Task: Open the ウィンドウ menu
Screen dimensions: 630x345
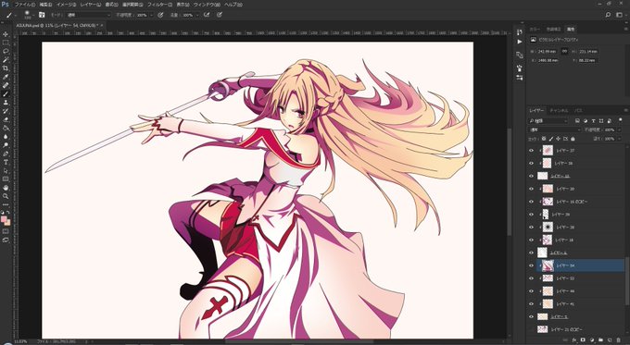Action: coord(207,5)
